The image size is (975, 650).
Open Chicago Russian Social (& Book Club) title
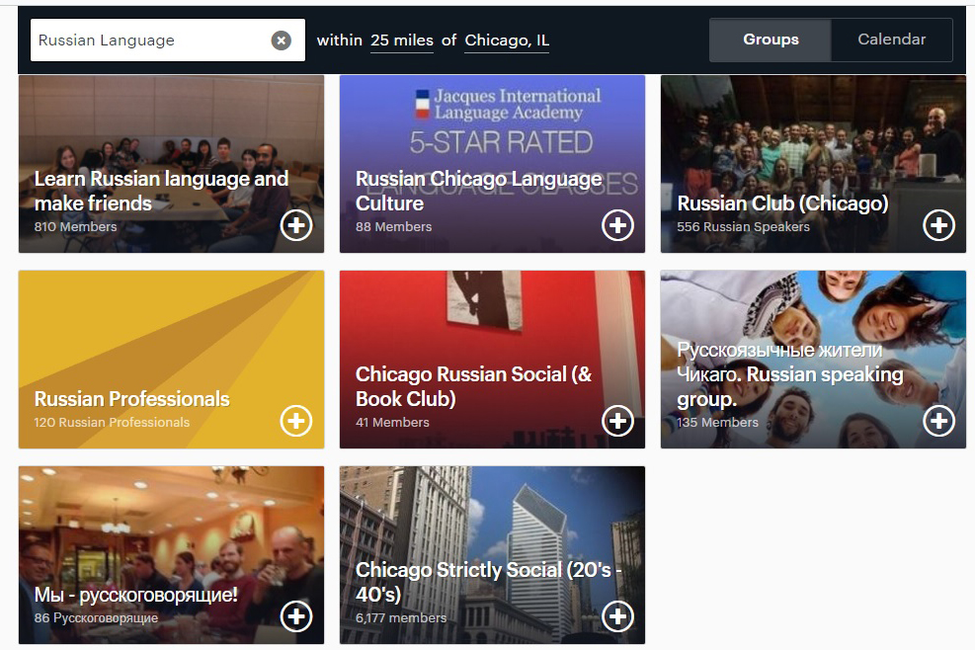(x=473, y=386)
